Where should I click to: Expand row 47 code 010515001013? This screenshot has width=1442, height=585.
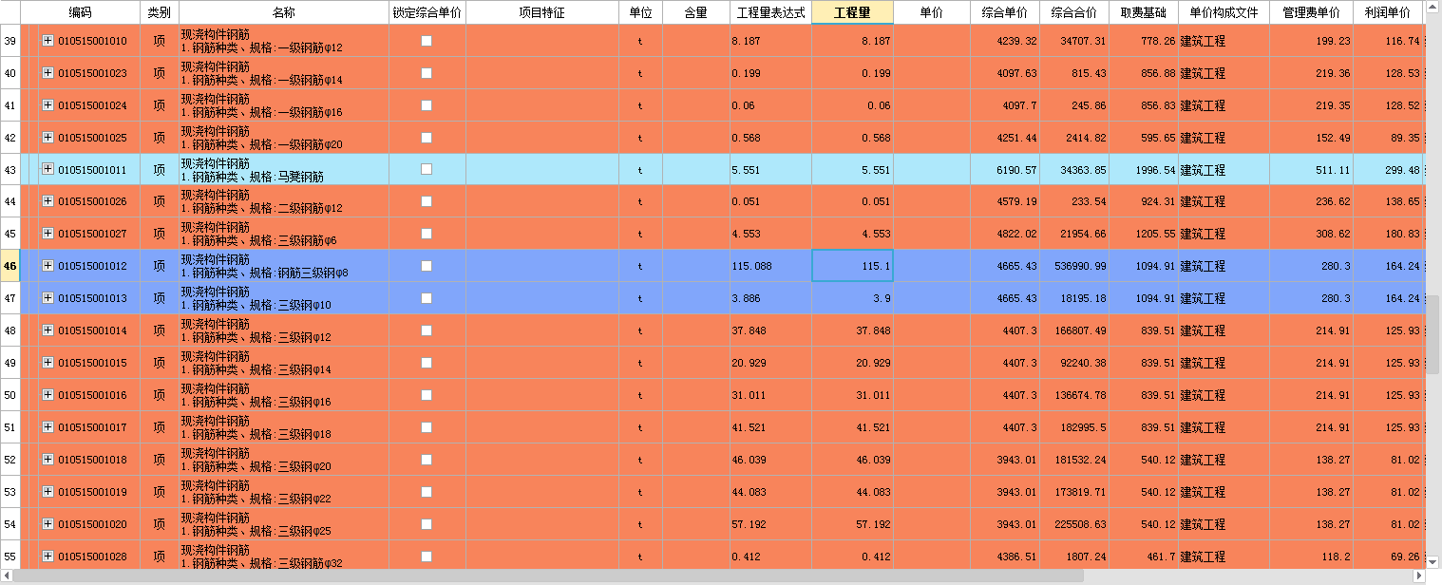click(47, 298)
